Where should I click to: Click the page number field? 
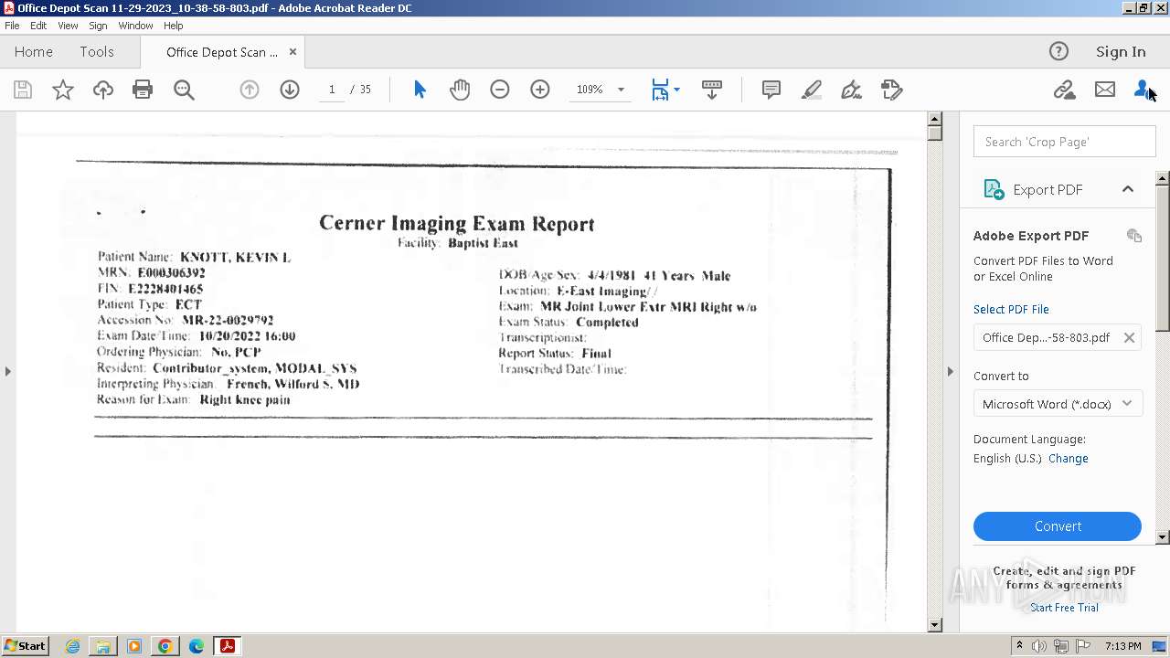point(332,90)
